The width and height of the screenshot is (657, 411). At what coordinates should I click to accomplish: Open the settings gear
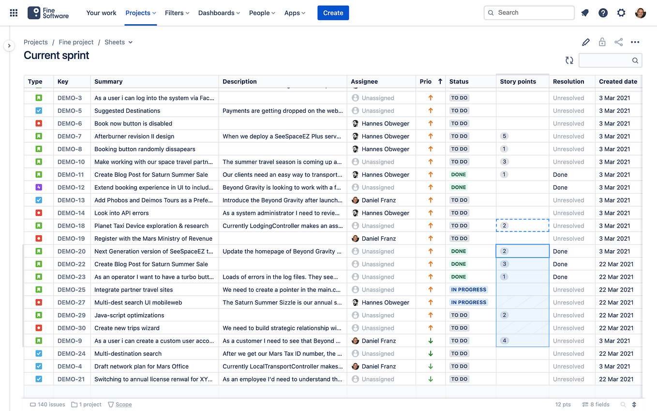pos(621,13)
